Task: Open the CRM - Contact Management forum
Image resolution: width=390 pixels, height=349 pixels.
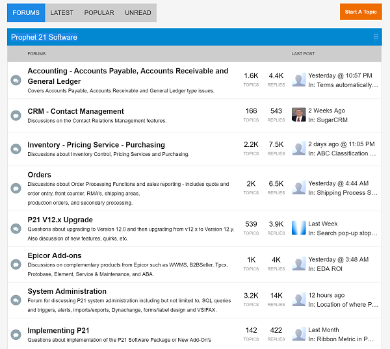Action: tap(75, 111)
